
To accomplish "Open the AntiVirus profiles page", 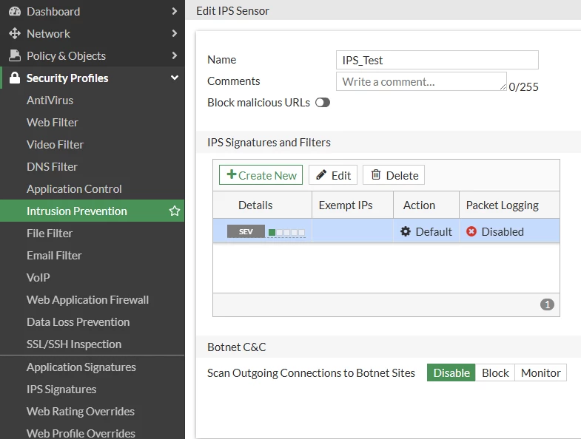I will coord(50,101).
